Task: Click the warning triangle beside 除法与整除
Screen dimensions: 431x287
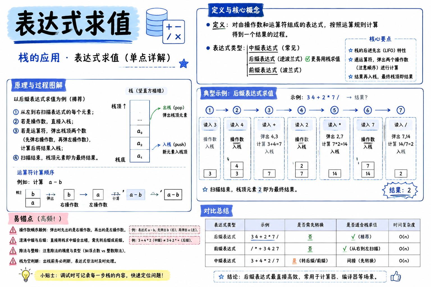Action: tap(13, 251)
